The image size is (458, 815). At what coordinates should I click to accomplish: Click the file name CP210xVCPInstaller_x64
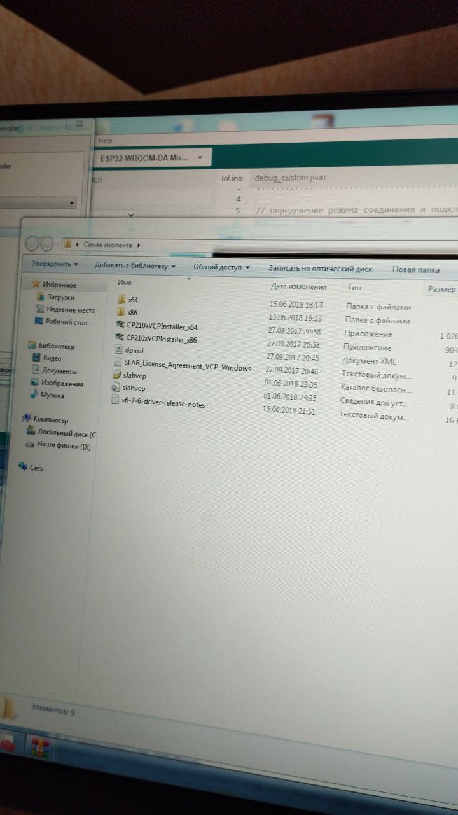[x=162, y=327]
